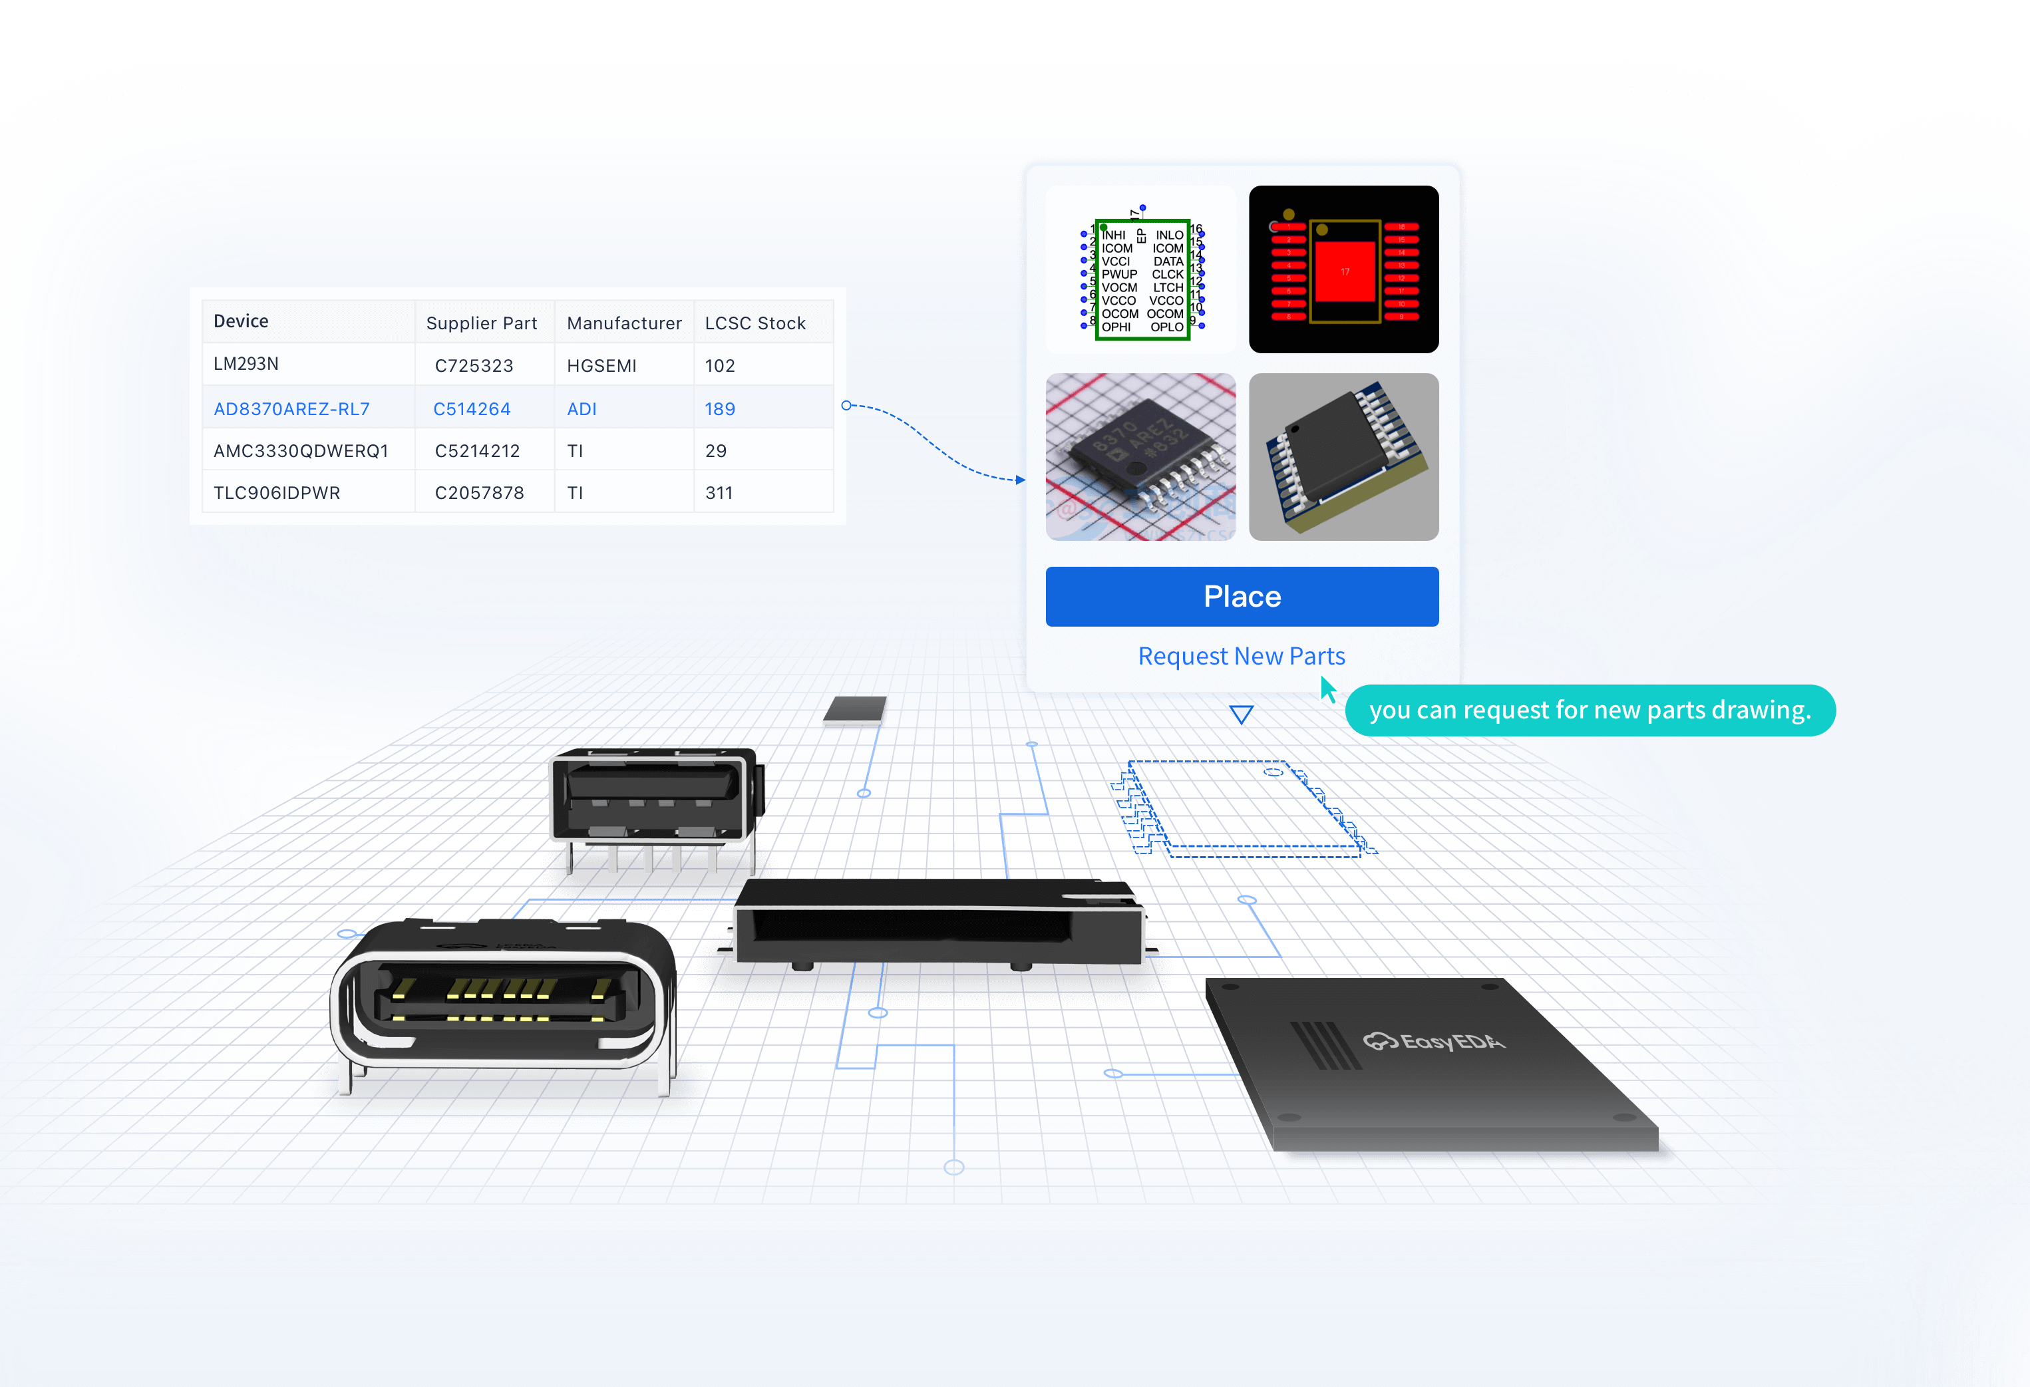View the 3D model preview thumbnail
Image resolution: width=2030 pixels, height=1387 pixels.
1343,457
